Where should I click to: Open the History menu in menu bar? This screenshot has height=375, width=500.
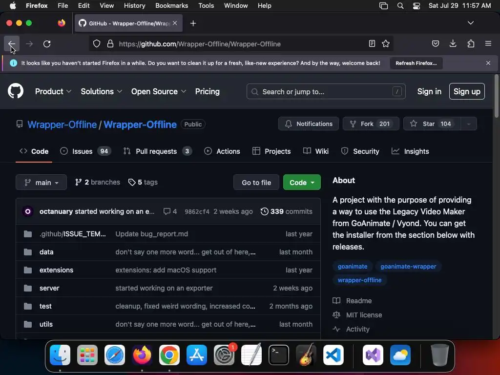point(134,6)
